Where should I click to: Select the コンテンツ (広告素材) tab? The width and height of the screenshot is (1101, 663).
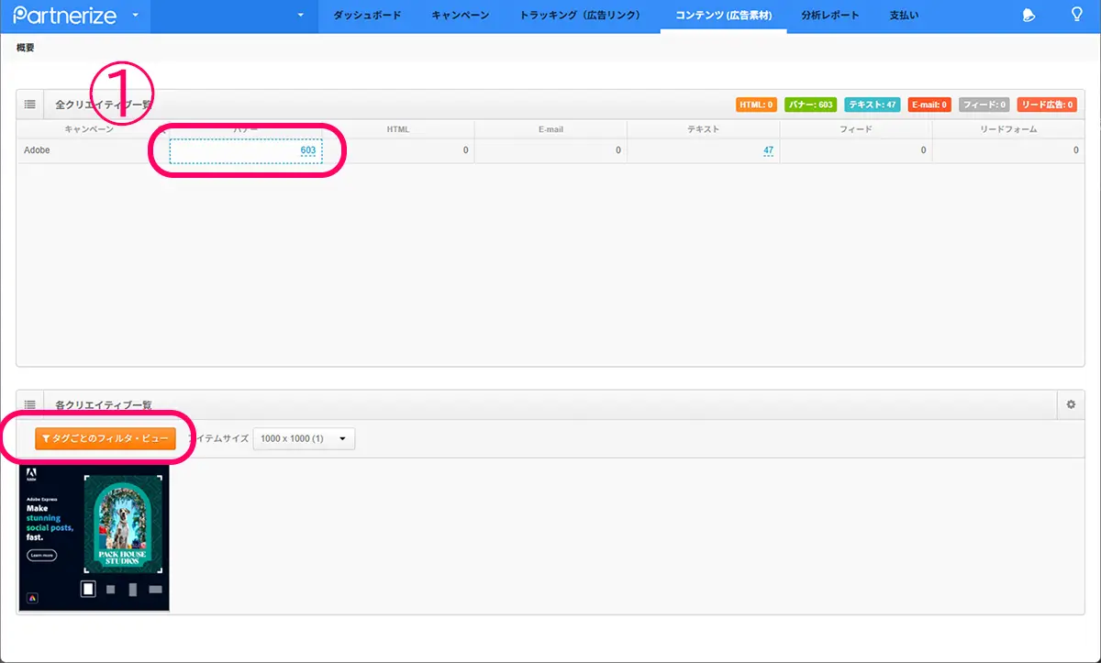724,16
